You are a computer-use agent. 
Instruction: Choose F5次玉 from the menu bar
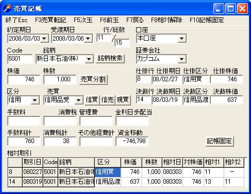[x=83, y=20]
